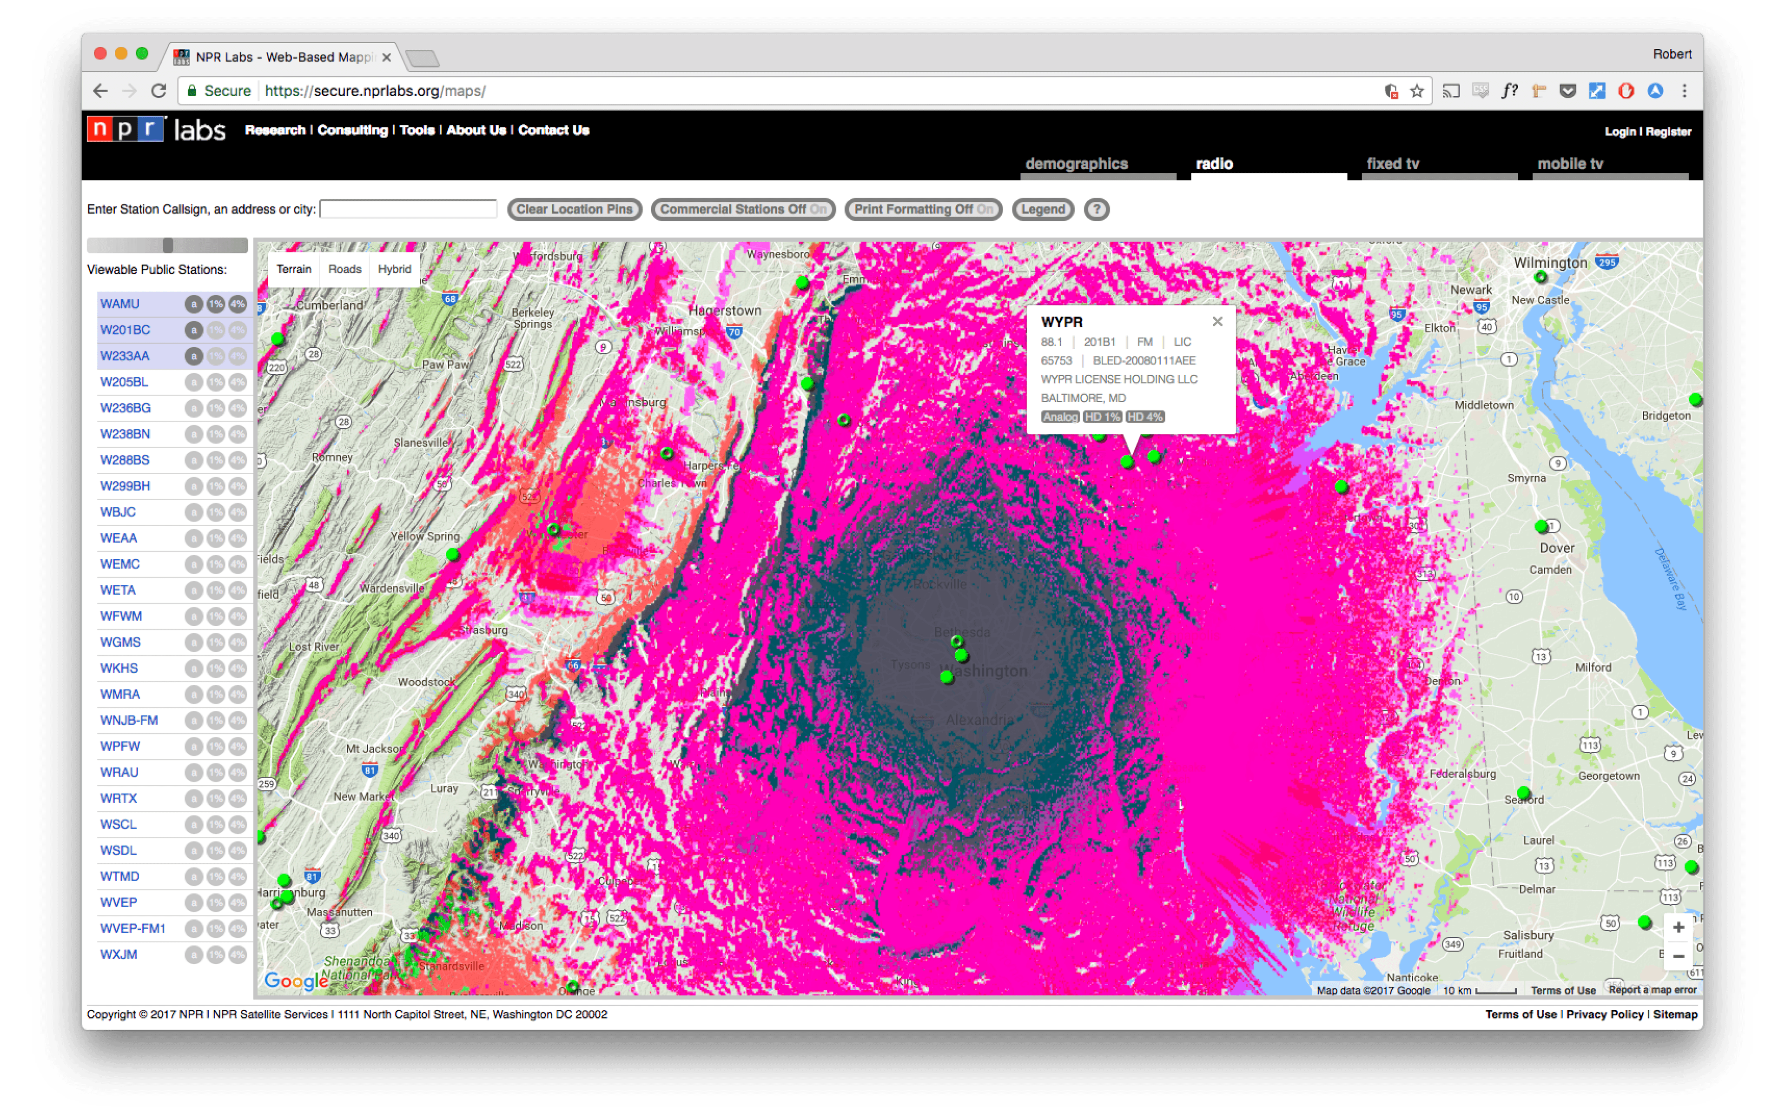Toggle WAMU analog coverage layer
Screen dimensions: 1785x1113
coord(193,303)
